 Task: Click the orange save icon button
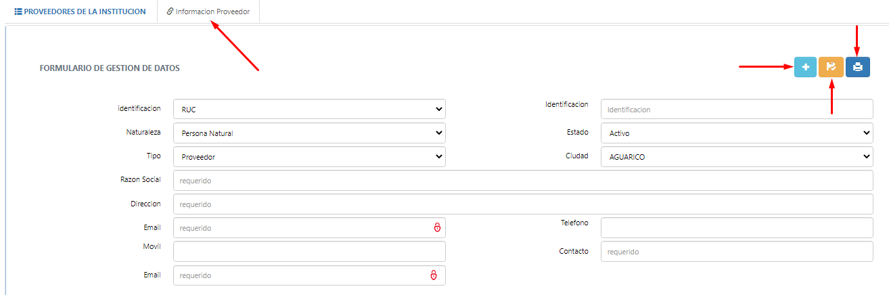click(x=831, y=67)
